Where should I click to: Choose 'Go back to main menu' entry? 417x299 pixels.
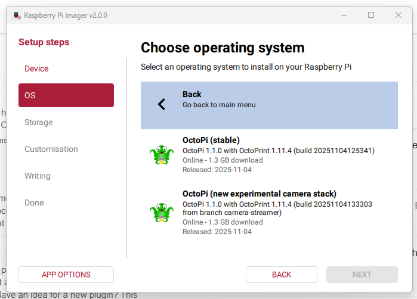219,105
